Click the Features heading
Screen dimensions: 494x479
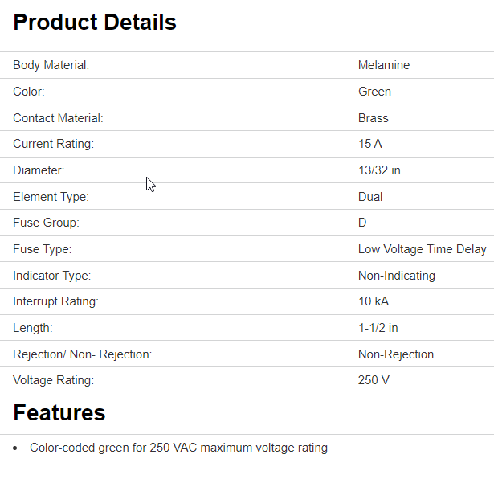pyautogui.click(x=59, y=413)
